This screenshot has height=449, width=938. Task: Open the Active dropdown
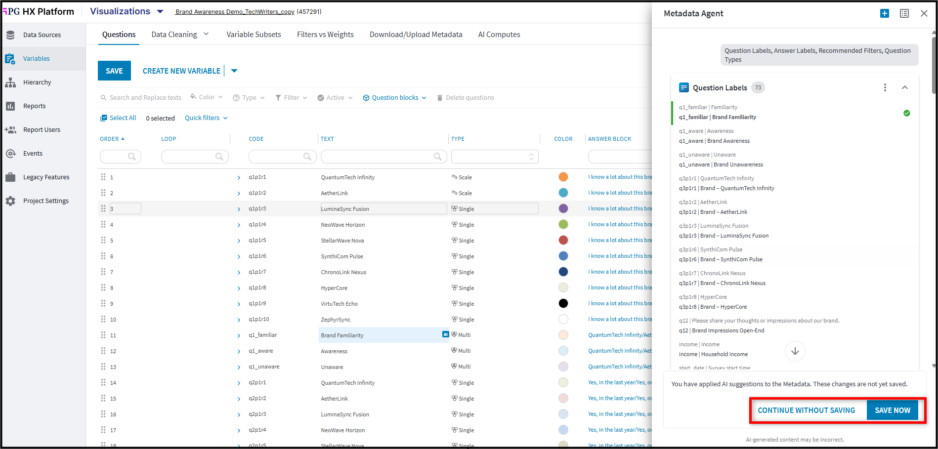[x=335, y=98]
